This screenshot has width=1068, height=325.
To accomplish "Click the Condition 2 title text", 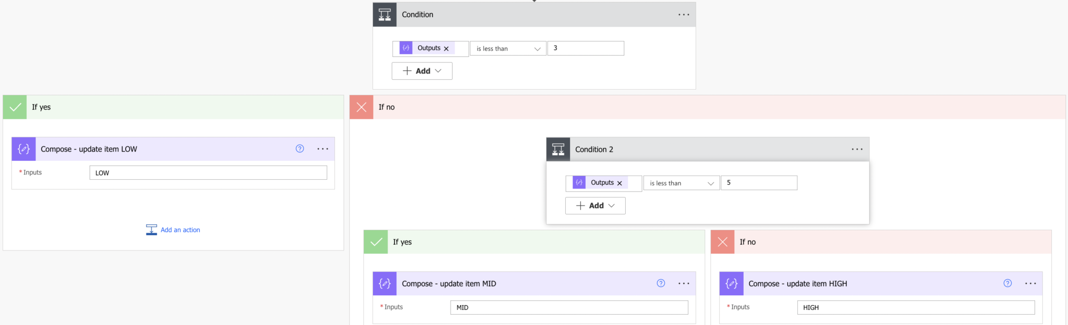I will coord(594,149).
